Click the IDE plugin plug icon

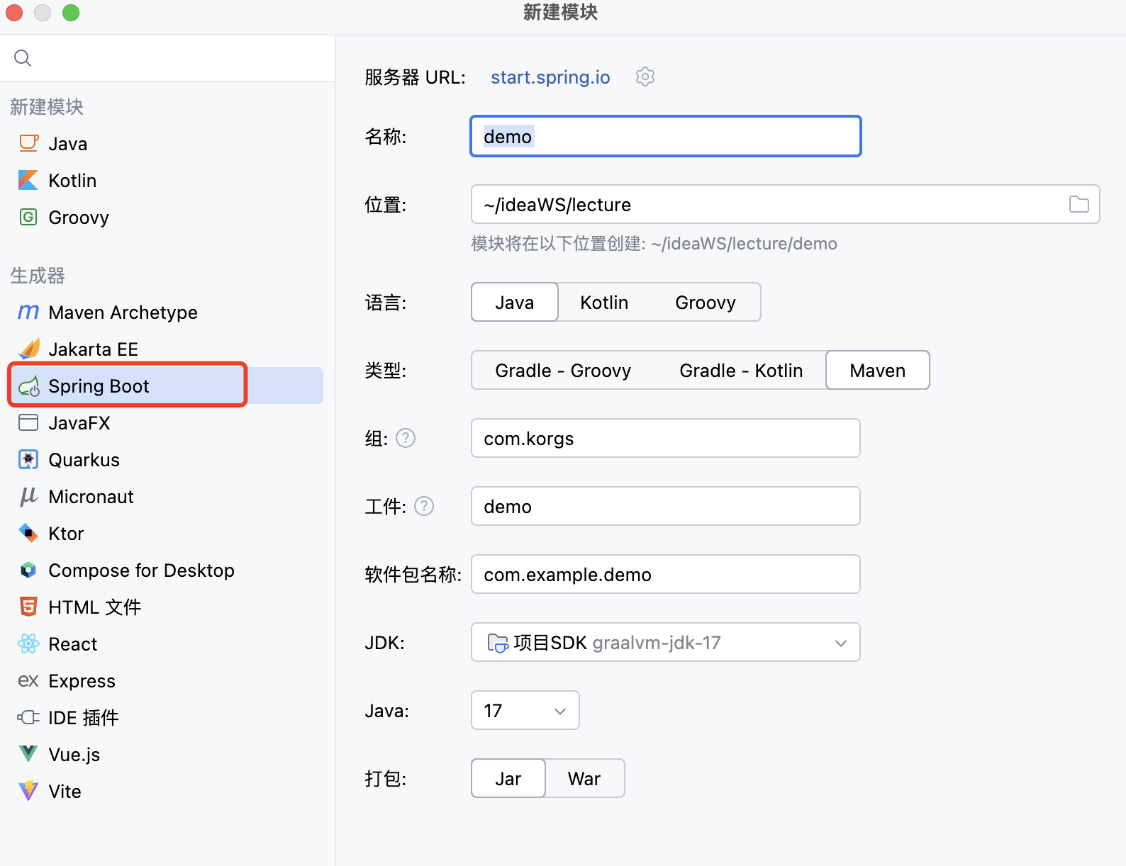28,717
